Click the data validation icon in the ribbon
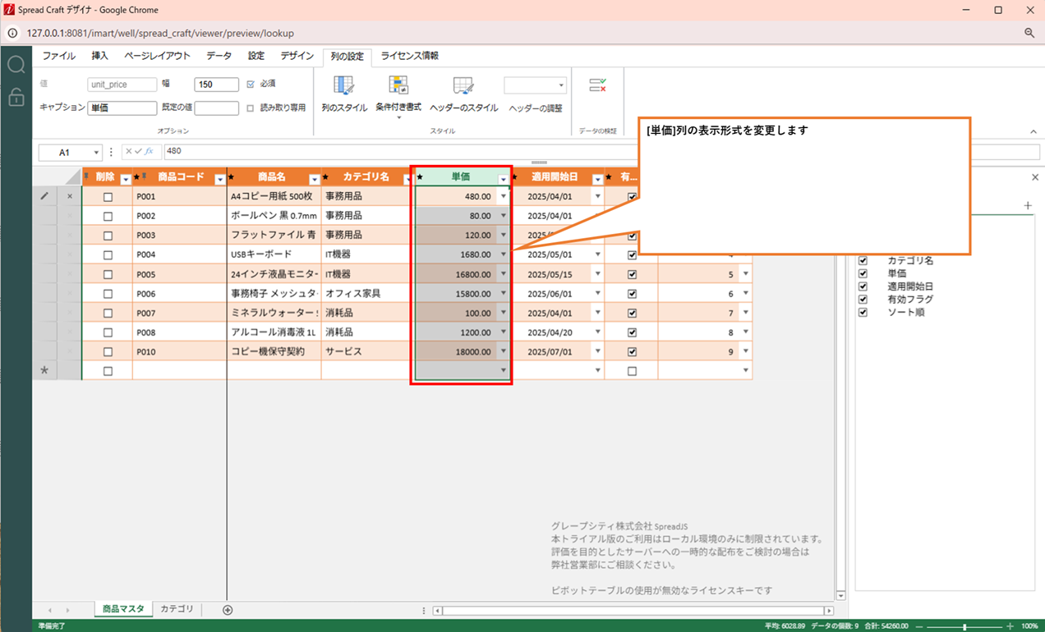1045x632 pixels. [x=597, y=85]
